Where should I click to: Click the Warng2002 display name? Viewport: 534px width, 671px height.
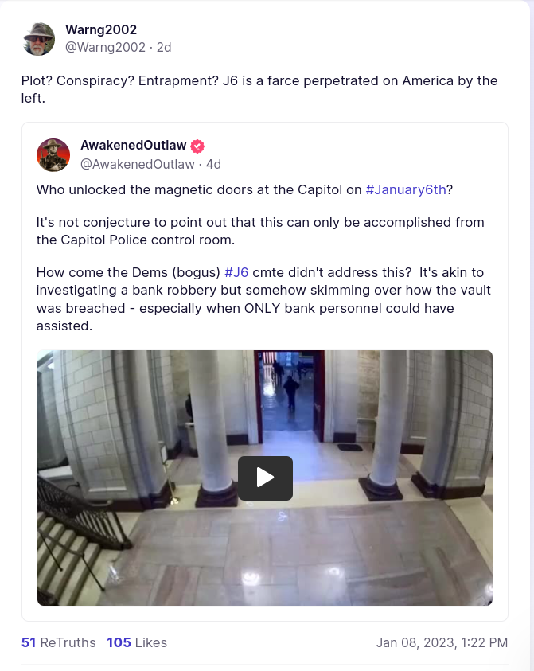coord(101,29)
